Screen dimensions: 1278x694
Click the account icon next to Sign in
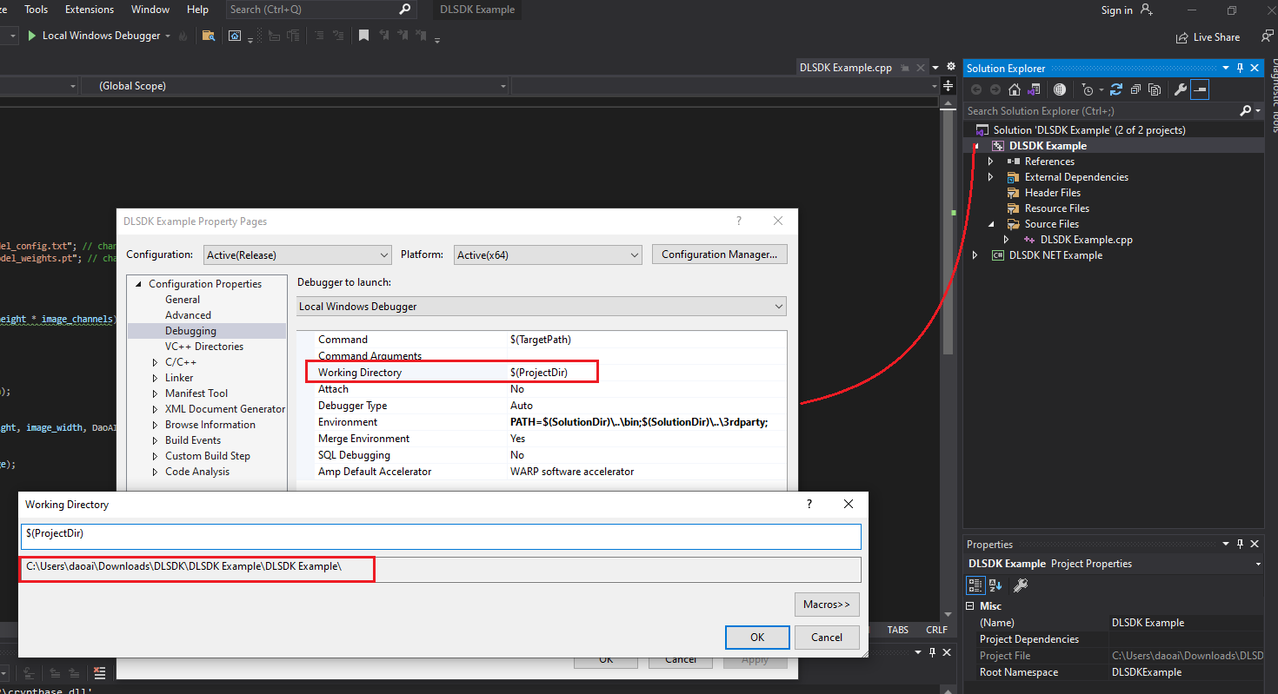point(1146,10)
